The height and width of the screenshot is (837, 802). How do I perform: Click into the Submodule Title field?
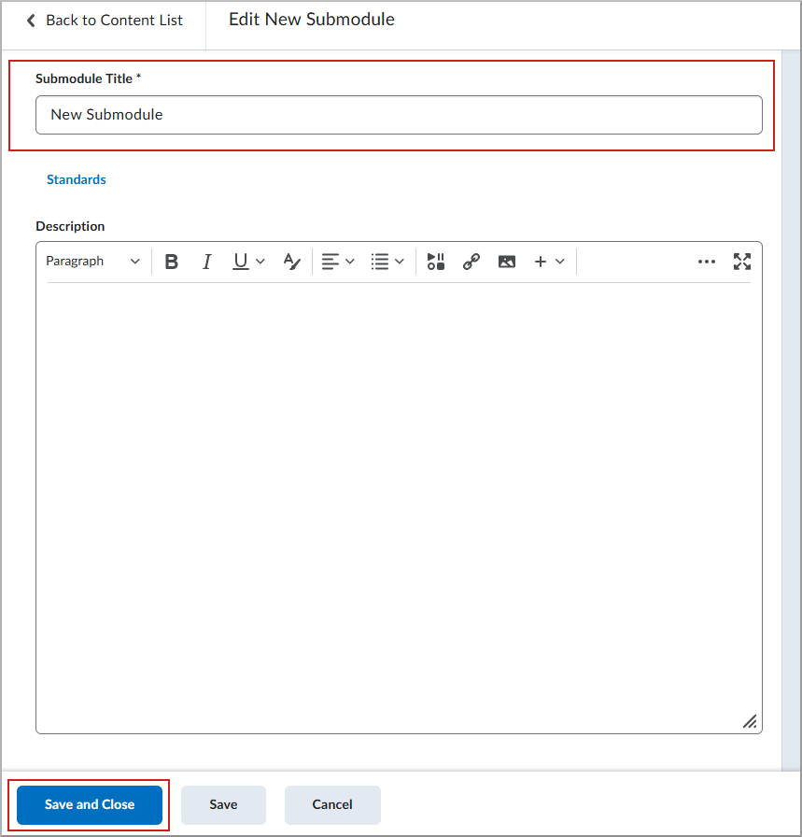tap(399, 115)
